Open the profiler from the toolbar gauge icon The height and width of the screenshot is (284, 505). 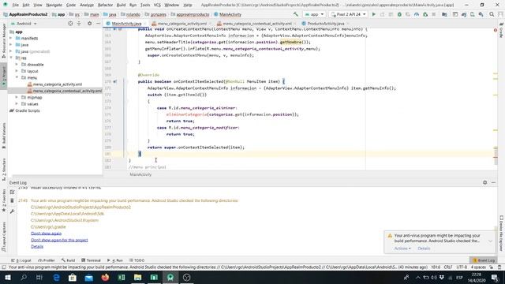[417, 14]
